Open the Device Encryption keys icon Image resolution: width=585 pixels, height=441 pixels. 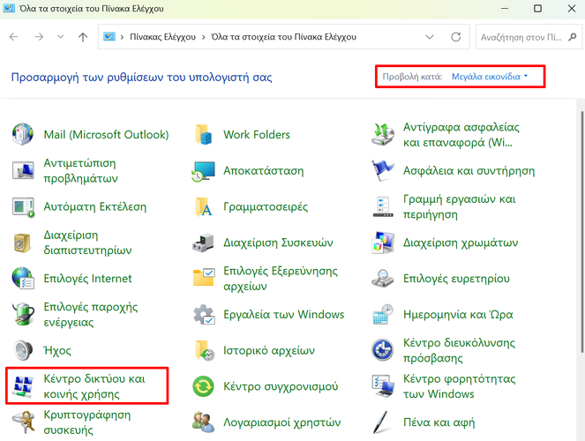[x=23, y=422]
